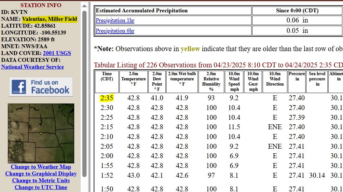
Task: Click the 93 relative humidity value
Action: [x=211, y=98]
